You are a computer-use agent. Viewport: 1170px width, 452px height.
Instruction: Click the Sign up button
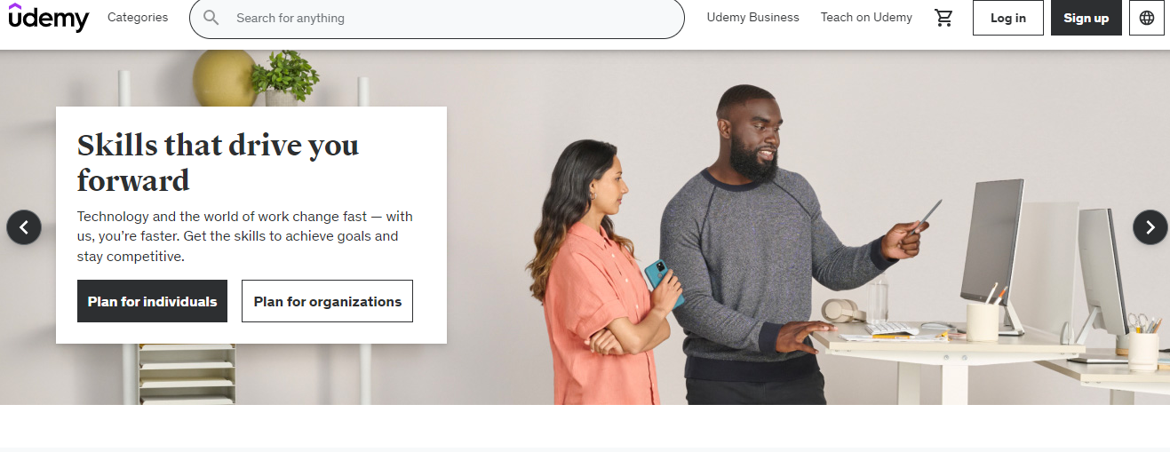[x=1086, y=18]
